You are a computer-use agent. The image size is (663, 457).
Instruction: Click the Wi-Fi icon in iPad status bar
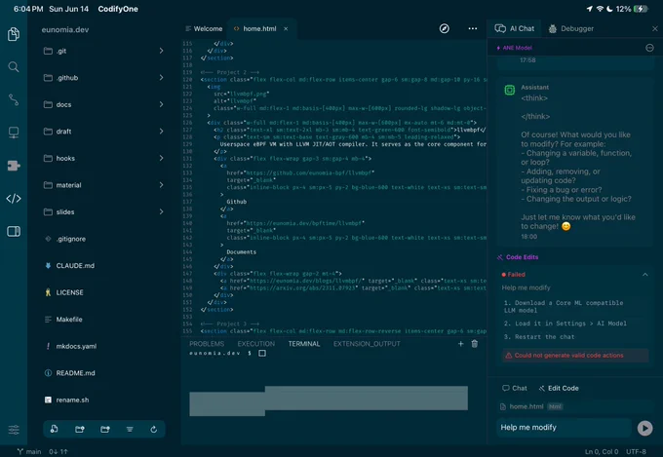pyautogui.click(x=600, y=9)
